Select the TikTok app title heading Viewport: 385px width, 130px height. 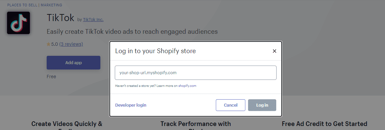(60, 18)
